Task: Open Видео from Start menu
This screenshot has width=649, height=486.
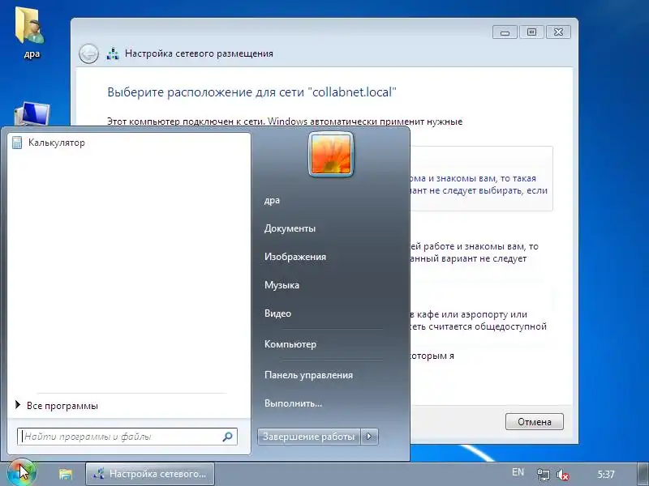Action: point(277,313)
